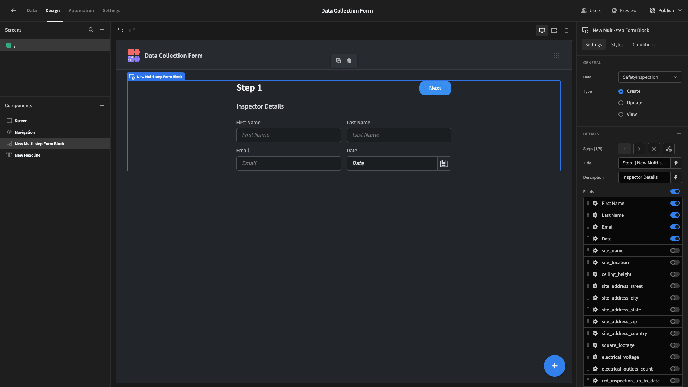Image resolution: width=688 pixels, height=387 pixels.
Task: Expand the Publish dropdown arrow
Action: pyautogui.click(x=680, y=11)
